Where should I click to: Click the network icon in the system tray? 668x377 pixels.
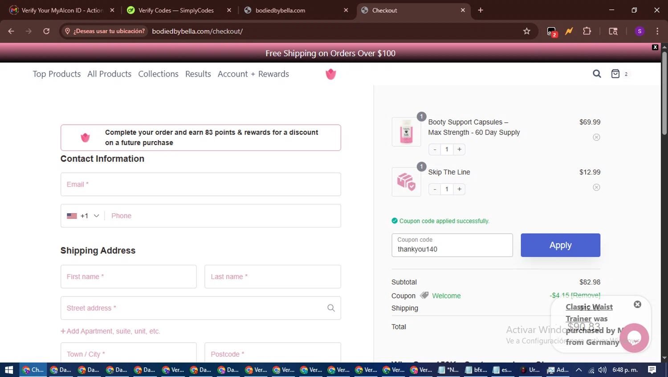pos(591,370)
